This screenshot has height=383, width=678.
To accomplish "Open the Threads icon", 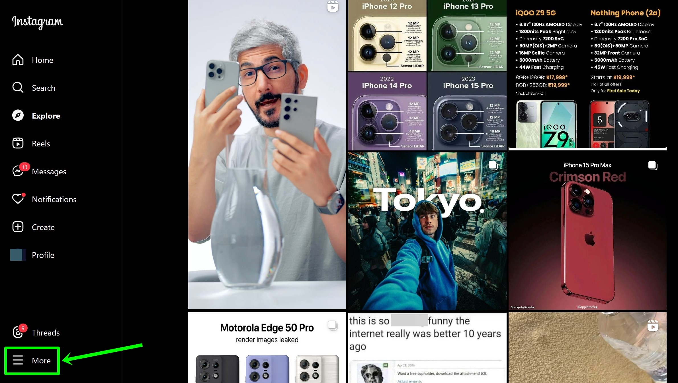I will point(18,332).
